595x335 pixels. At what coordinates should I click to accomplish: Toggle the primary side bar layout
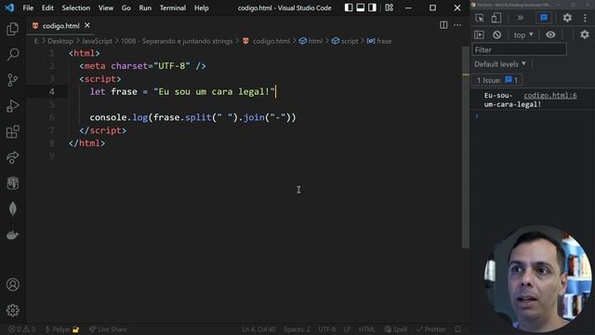(349, 7)
